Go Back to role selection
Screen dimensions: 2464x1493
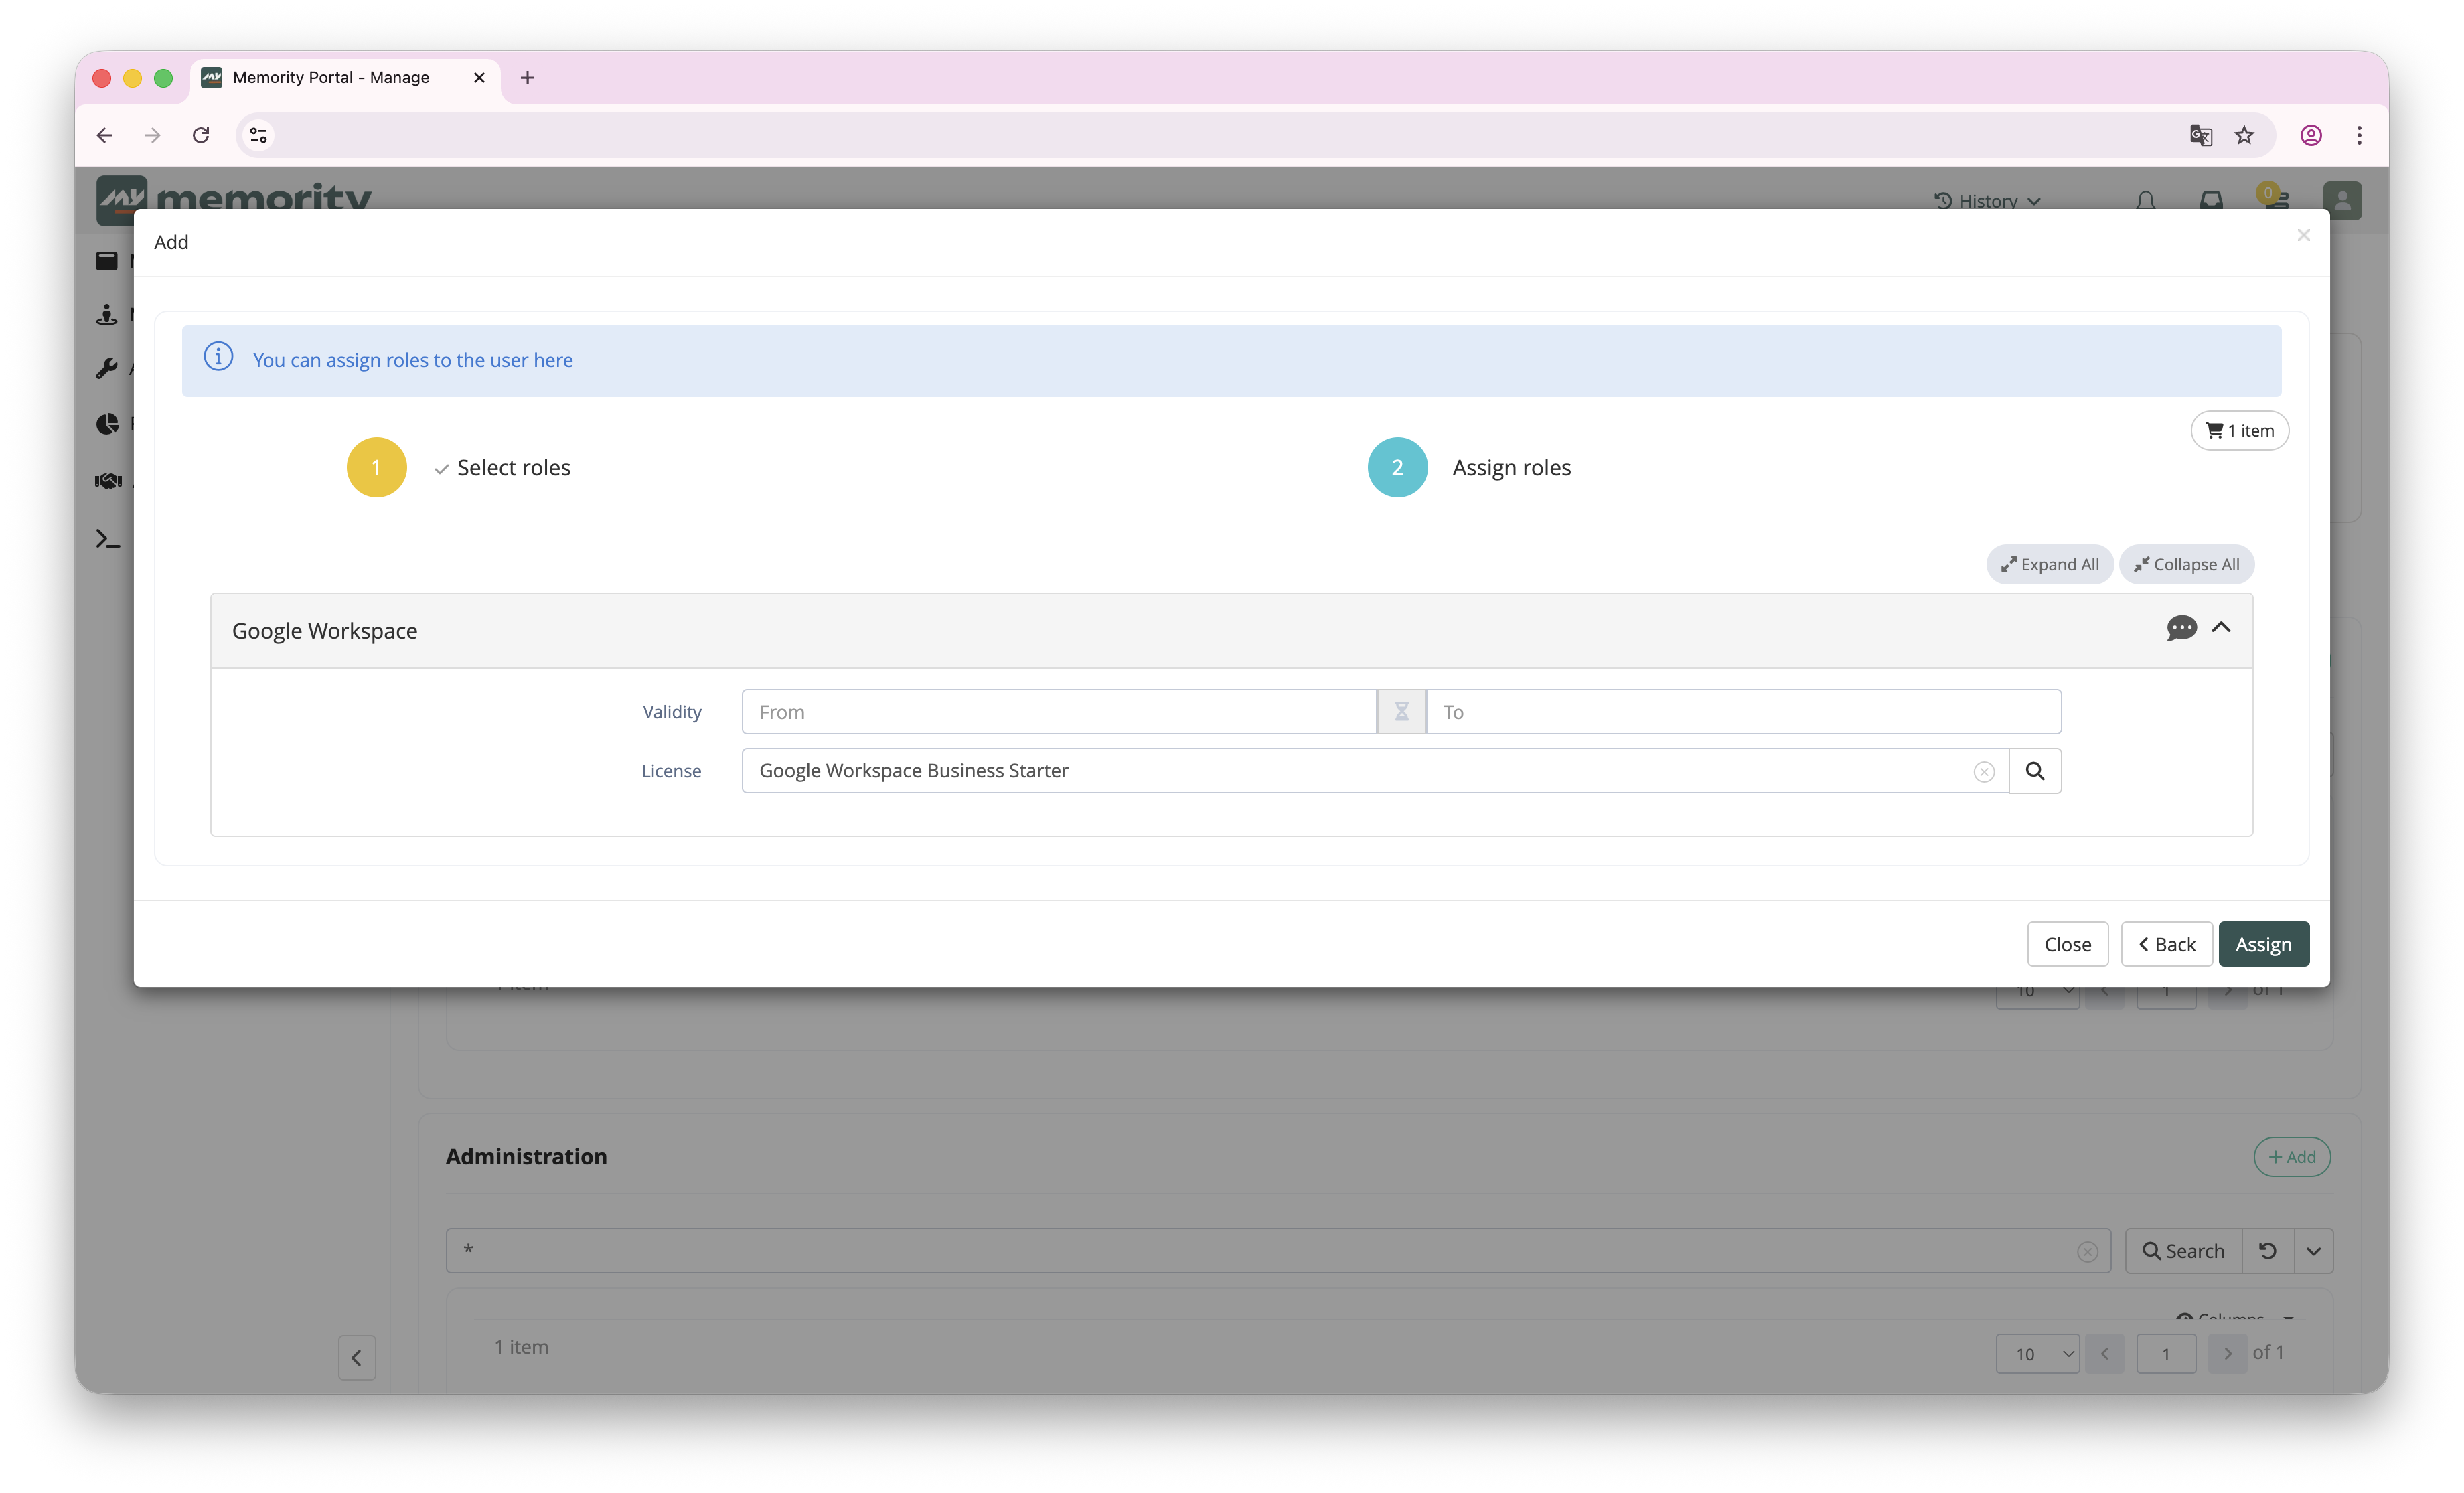(2166, 944)
